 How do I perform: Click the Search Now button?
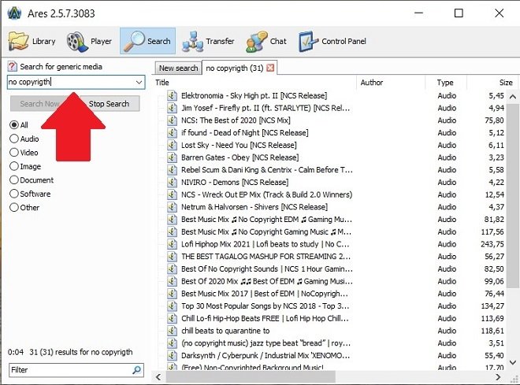40,104
